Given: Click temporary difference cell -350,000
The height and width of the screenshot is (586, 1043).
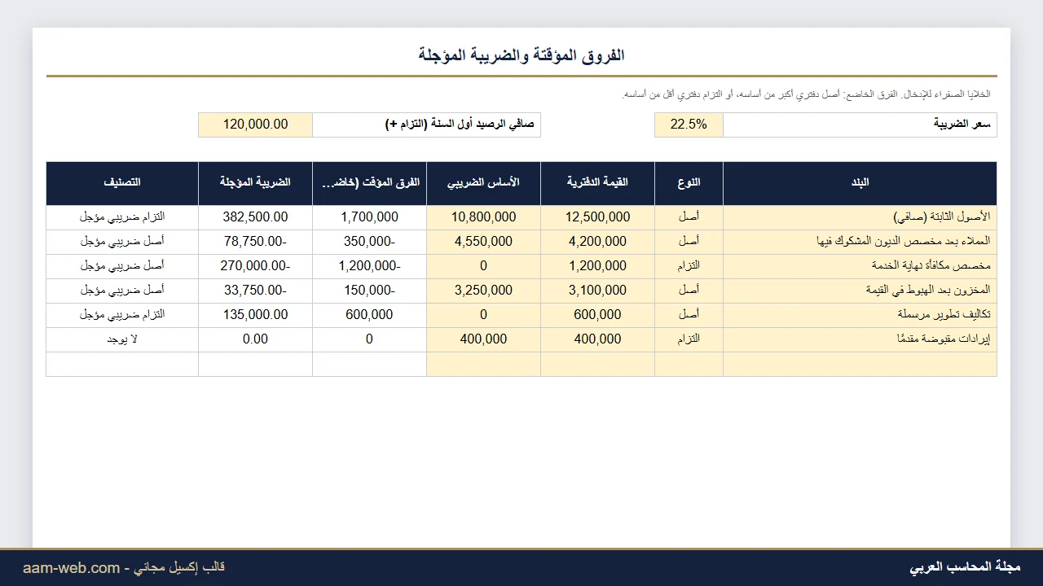Looking at the screenshot, I should (x=369, y=242).
